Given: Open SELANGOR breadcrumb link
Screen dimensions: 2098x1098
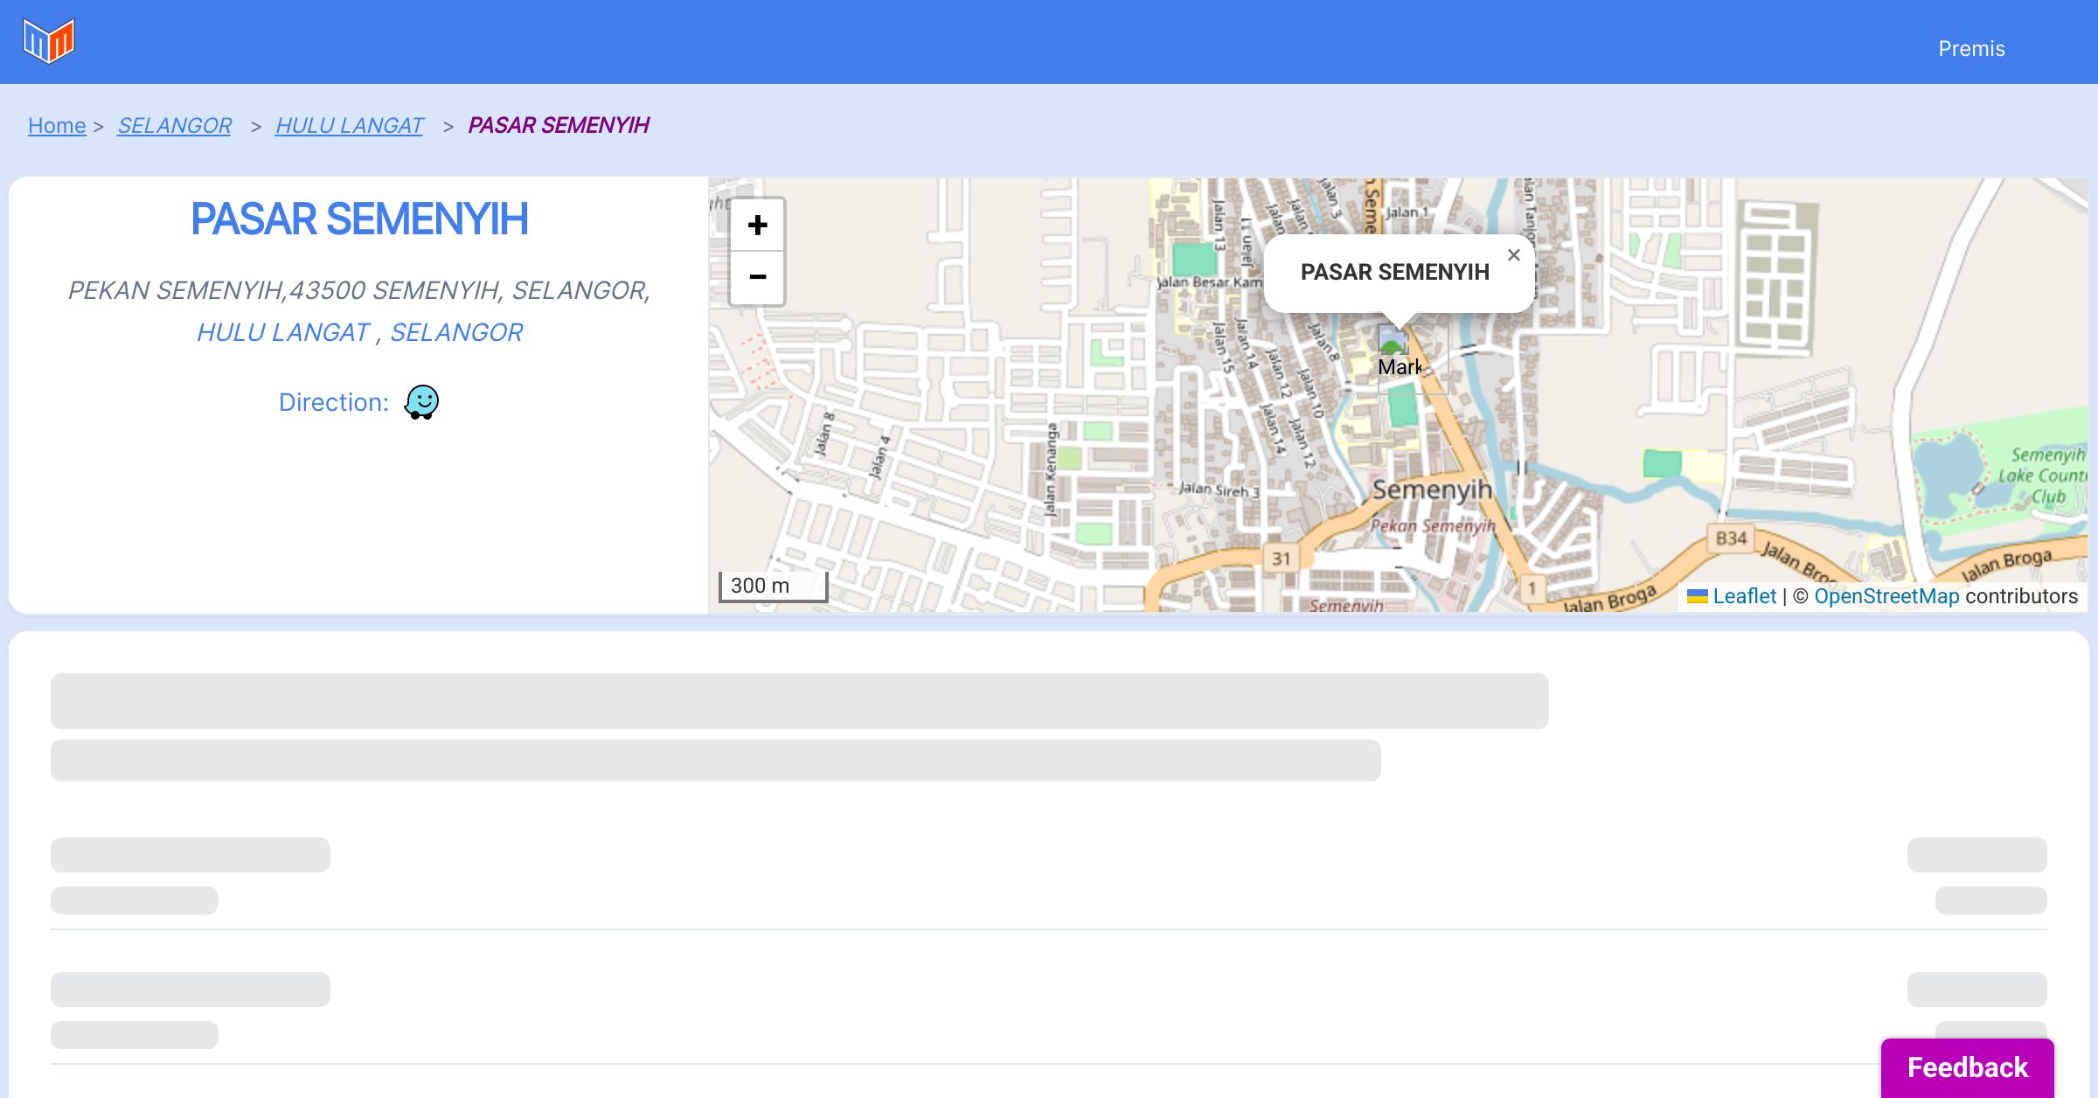Looking at the screenshot, I should pos(174,126).
